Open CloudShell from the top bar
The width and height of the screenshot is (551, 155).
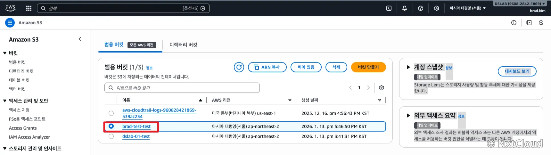(389, 8)
